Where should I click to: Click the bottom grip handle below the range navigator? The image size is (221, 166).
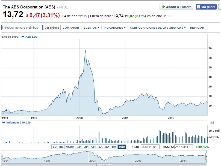pyautogui.click(x=104, y=165)
